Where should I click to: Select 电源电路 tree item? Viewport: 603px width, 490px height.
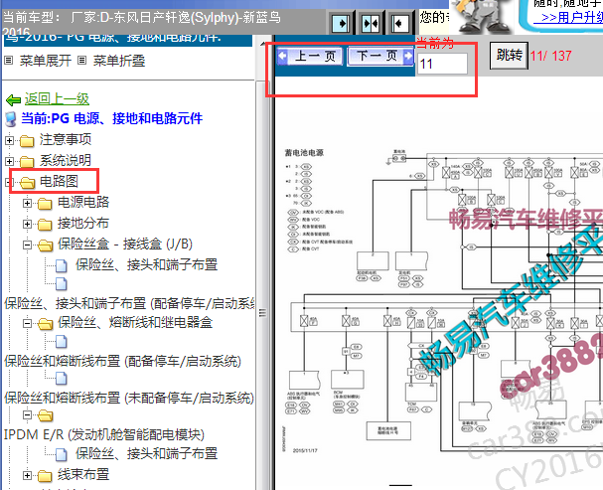[x=83, y=203]
